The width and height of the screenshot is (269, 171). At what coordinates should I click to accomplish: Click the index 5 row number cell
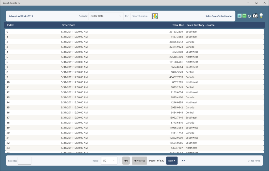(x=7, y=57)
